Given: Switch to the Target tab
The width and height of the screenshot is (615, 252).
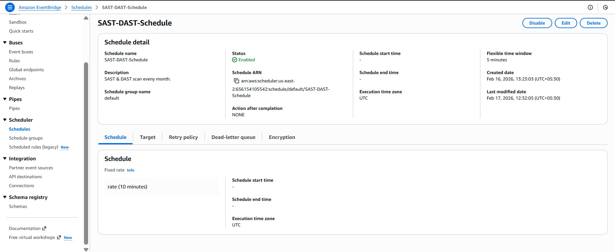Looking at the screenshot, I should [147, 137].
